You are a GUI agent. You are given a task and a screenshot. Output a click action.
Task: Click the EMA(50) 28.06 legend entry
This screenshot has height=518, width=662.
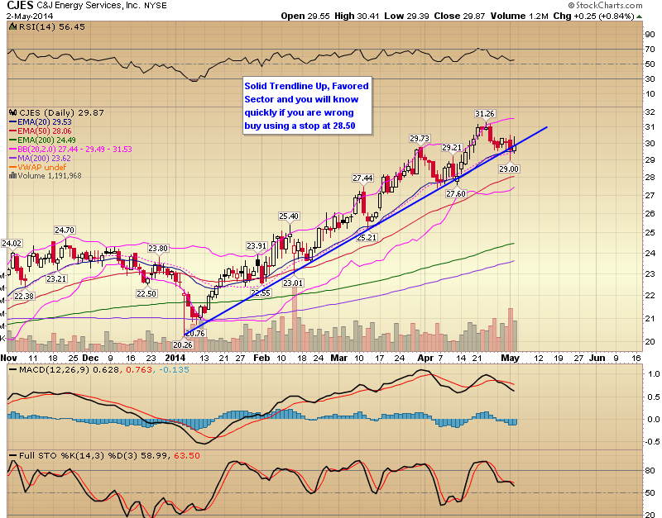(x=40, y=131)
